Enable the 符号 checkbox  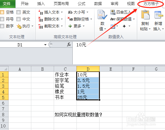click(x=2, y=19)
